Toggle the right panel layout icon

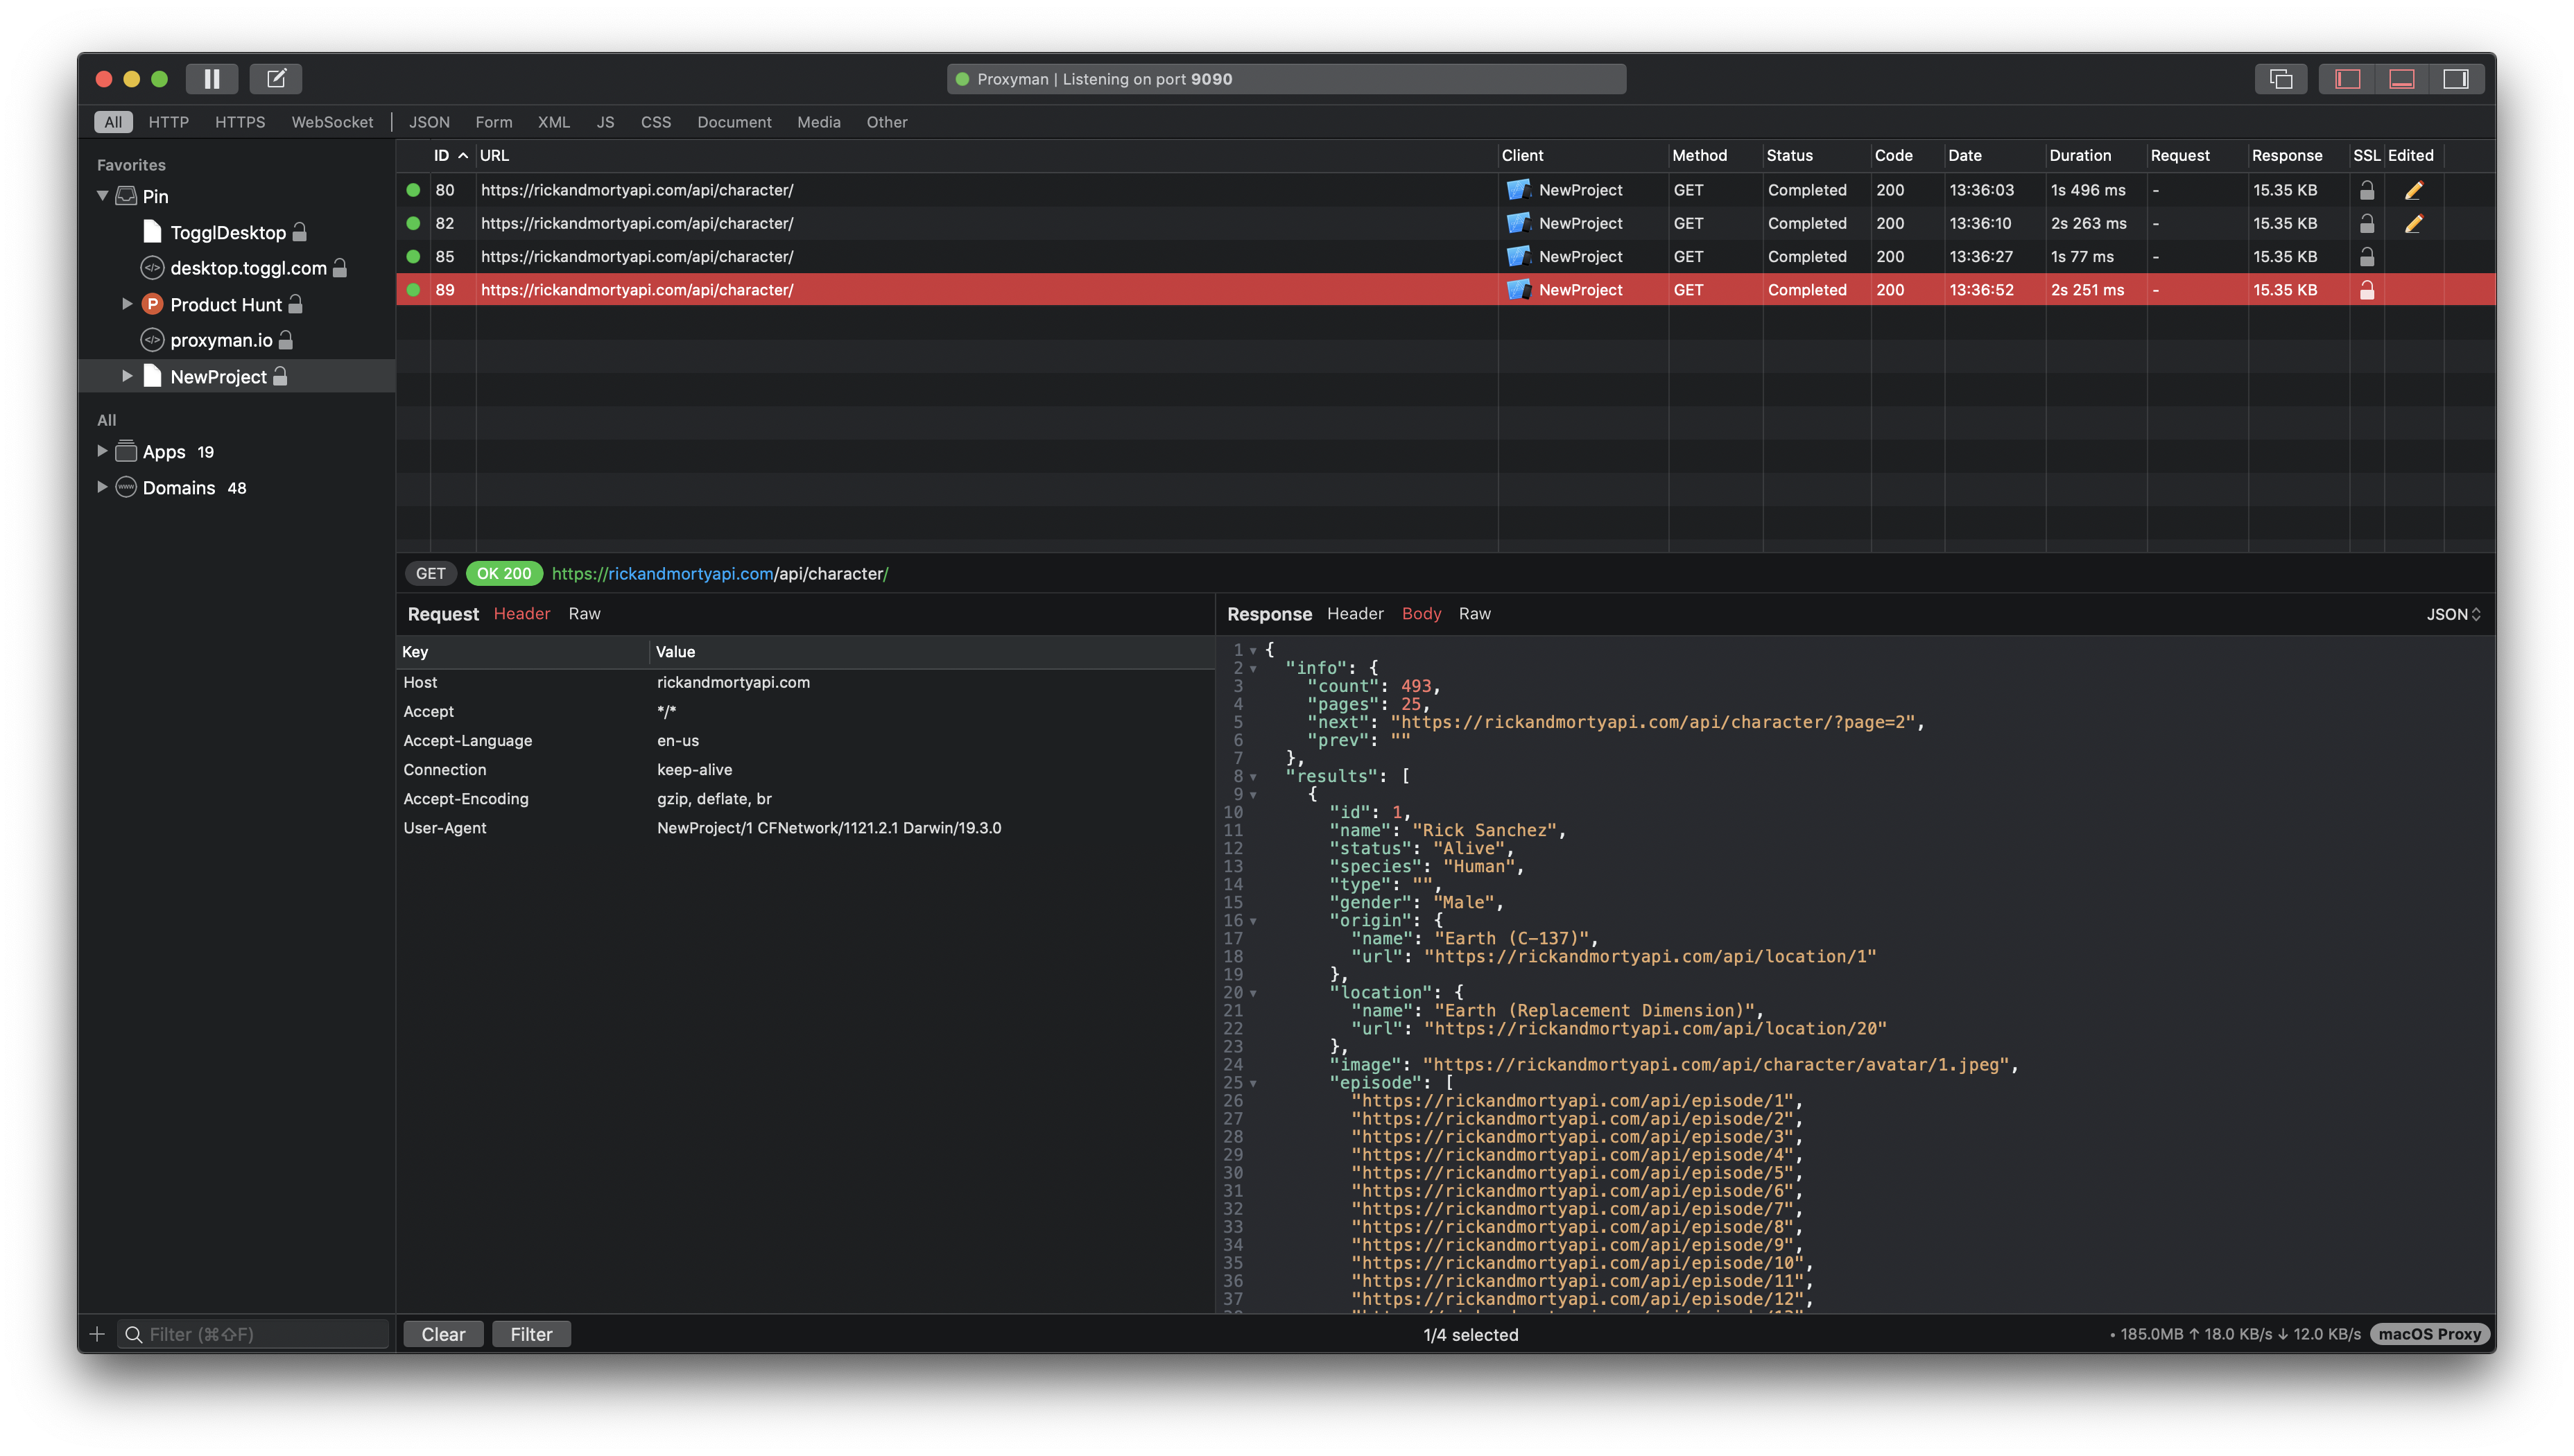click(x=2456, y=79)
